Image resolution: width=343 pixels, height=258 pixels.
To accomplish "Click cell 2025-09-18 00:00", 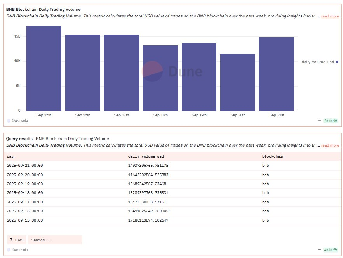I will (x=25, y=193).
